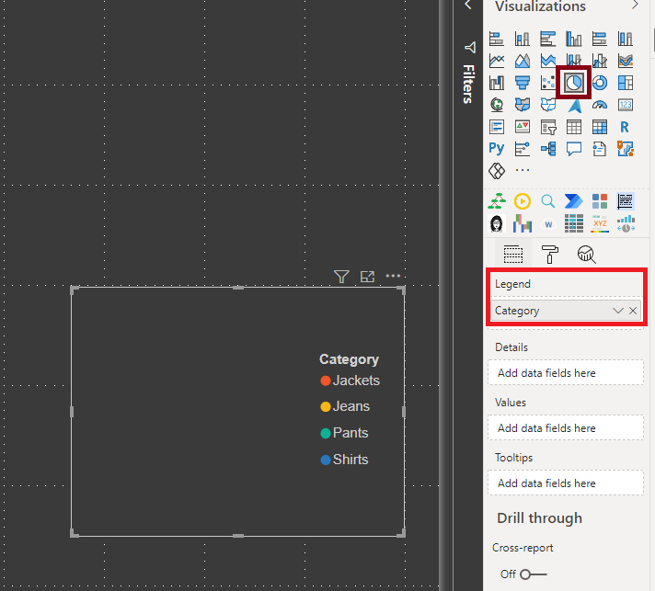Select the treemap visual
Screen dimensions: 655x591
point(626,83)
